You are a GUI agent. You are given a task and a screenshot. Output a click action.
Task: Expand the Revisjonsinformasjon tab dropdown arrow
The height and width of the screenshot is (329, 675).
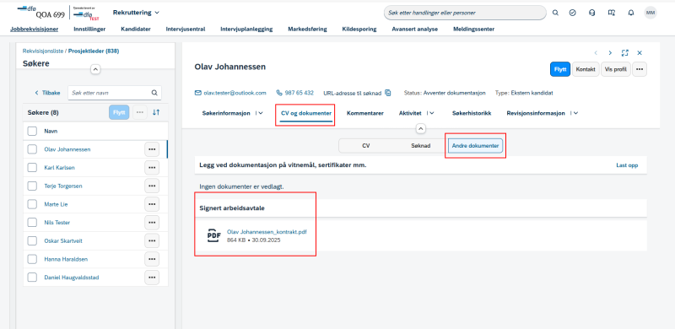point(575,113)
